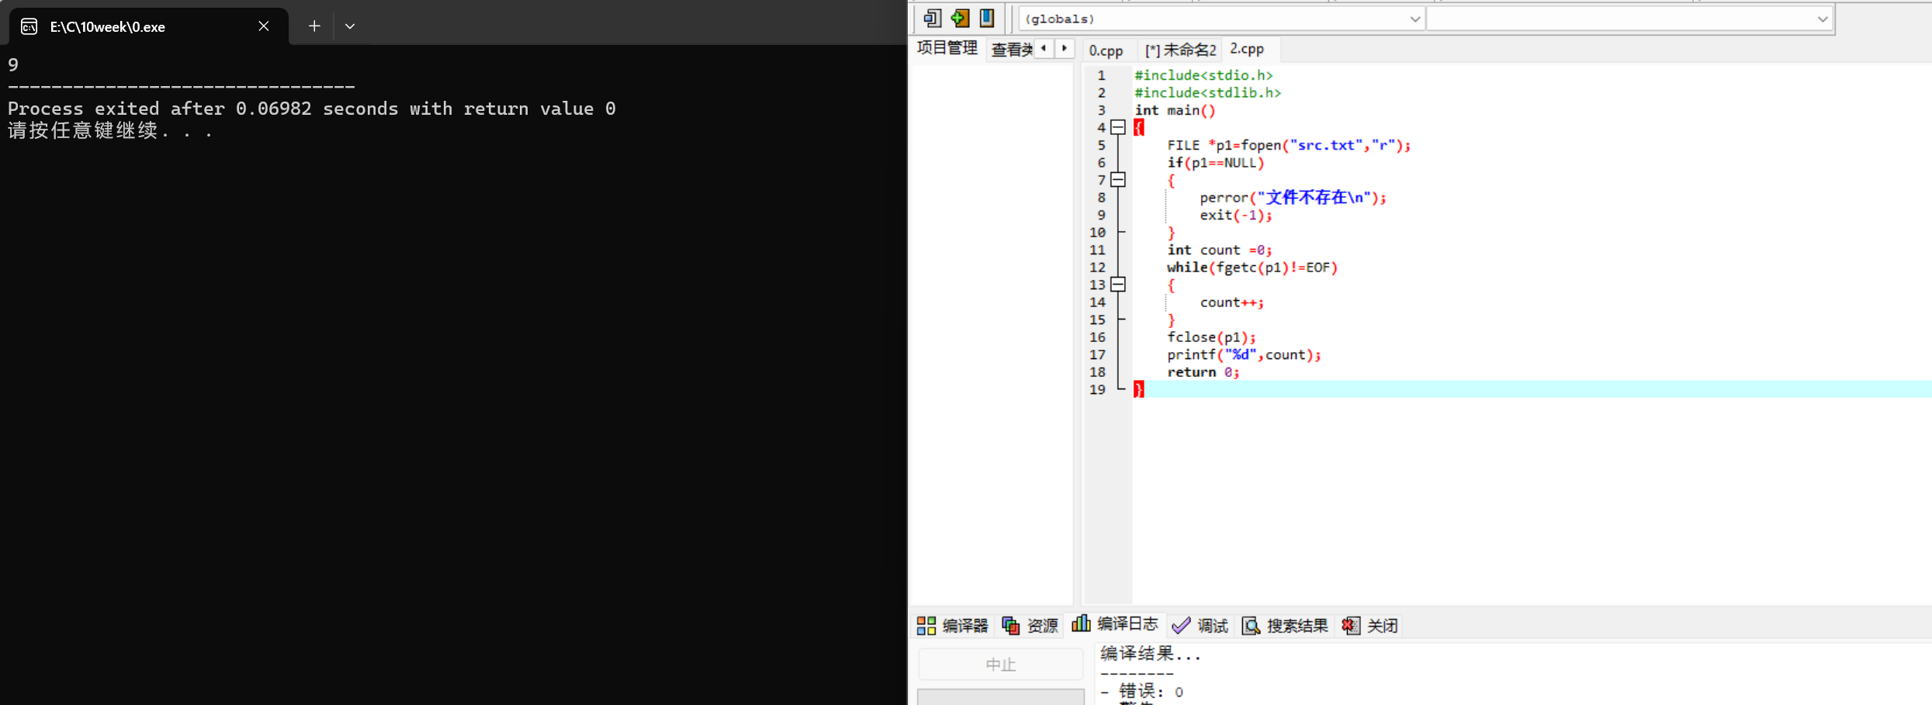Viewport: 1932px width, 705px height.
Task: Click line number 1 in the gutter
Action: pos(1101,75)
